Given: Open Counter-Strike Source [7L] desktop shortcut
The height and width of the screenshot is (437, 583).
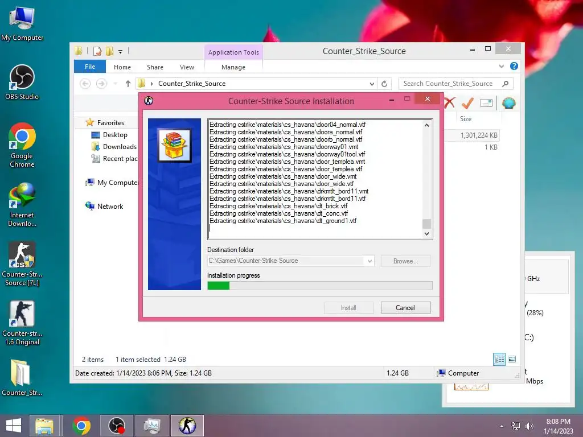Looking at the screenshot, I should (x=22, y=264).
